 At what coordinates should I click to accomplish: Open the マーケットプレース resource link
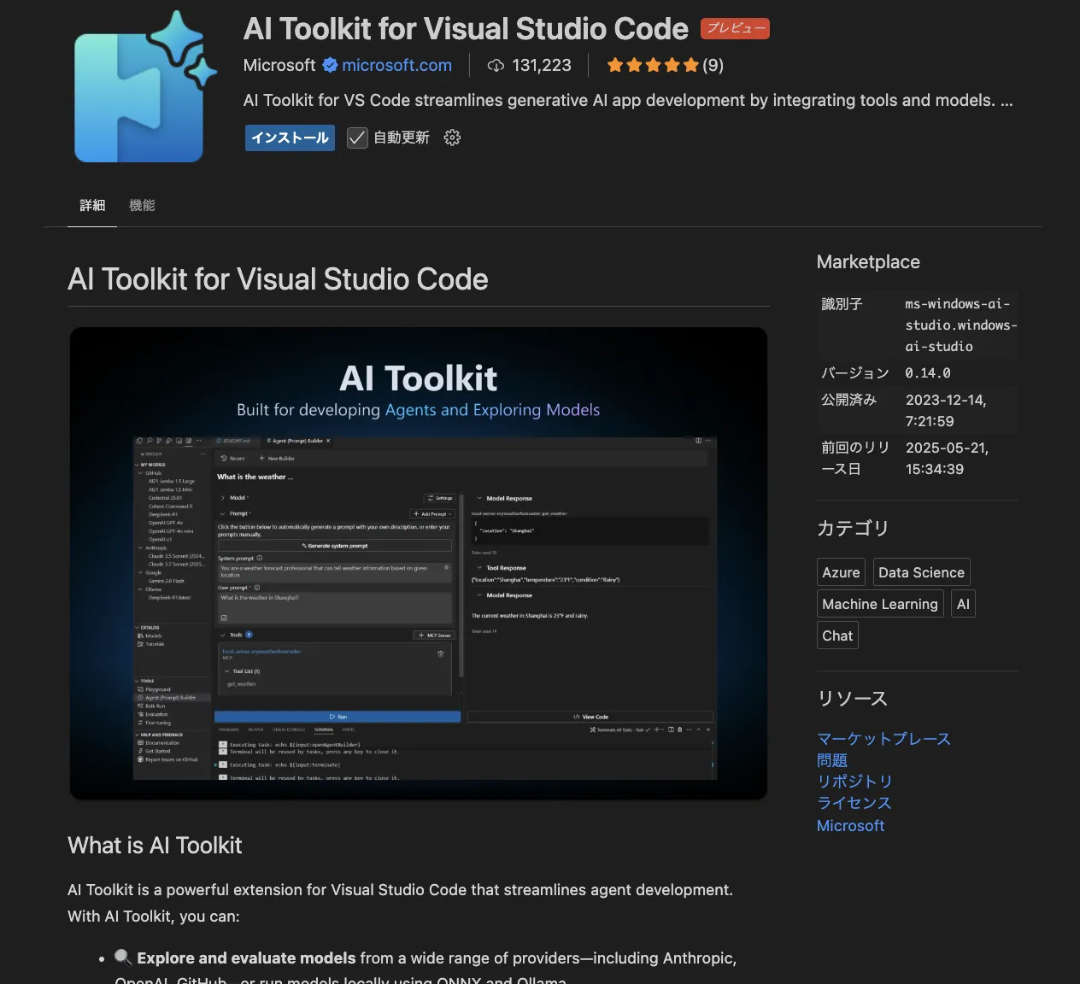point(883,739)
